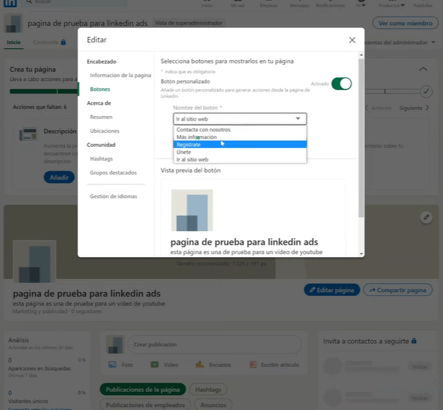The height and width of the screenshot is (410, 443).
Task: Open the LinkedIn home logo
Action: (10, 3)
